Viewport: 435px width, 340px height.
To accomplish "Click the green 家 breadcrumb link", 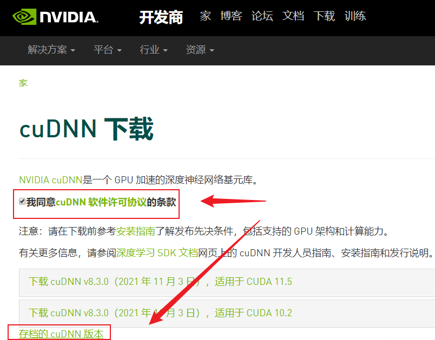I will coord(23,83).
